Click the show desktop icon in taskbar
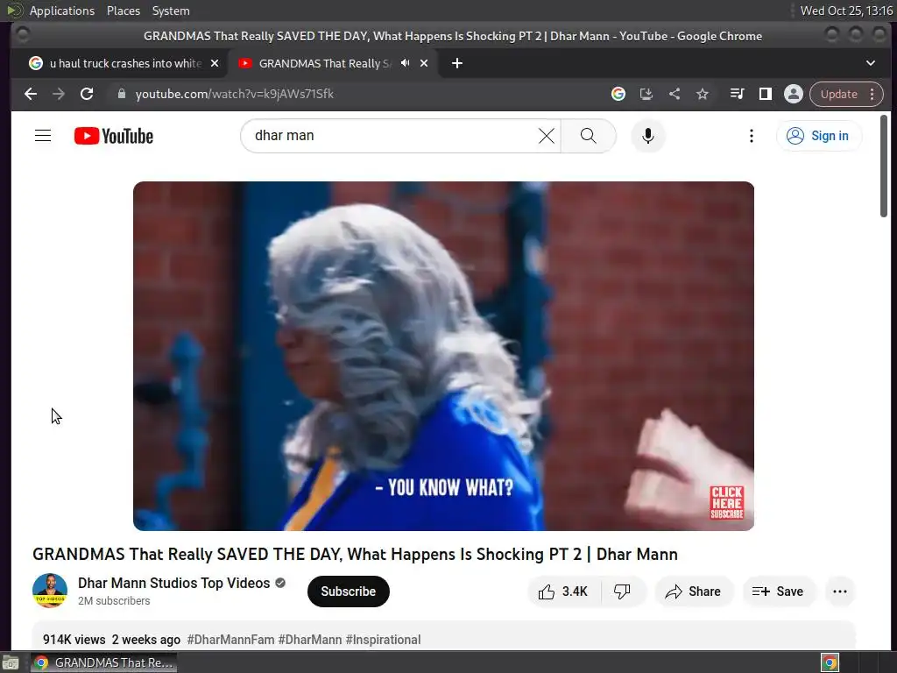Screen dimensions: 897x673 click(11, 662)
